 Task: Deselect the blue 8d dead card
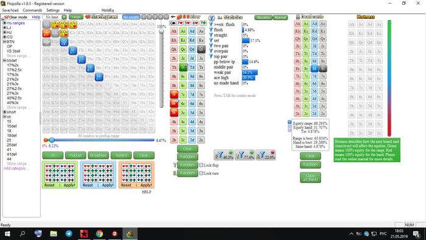coord(315,69)
